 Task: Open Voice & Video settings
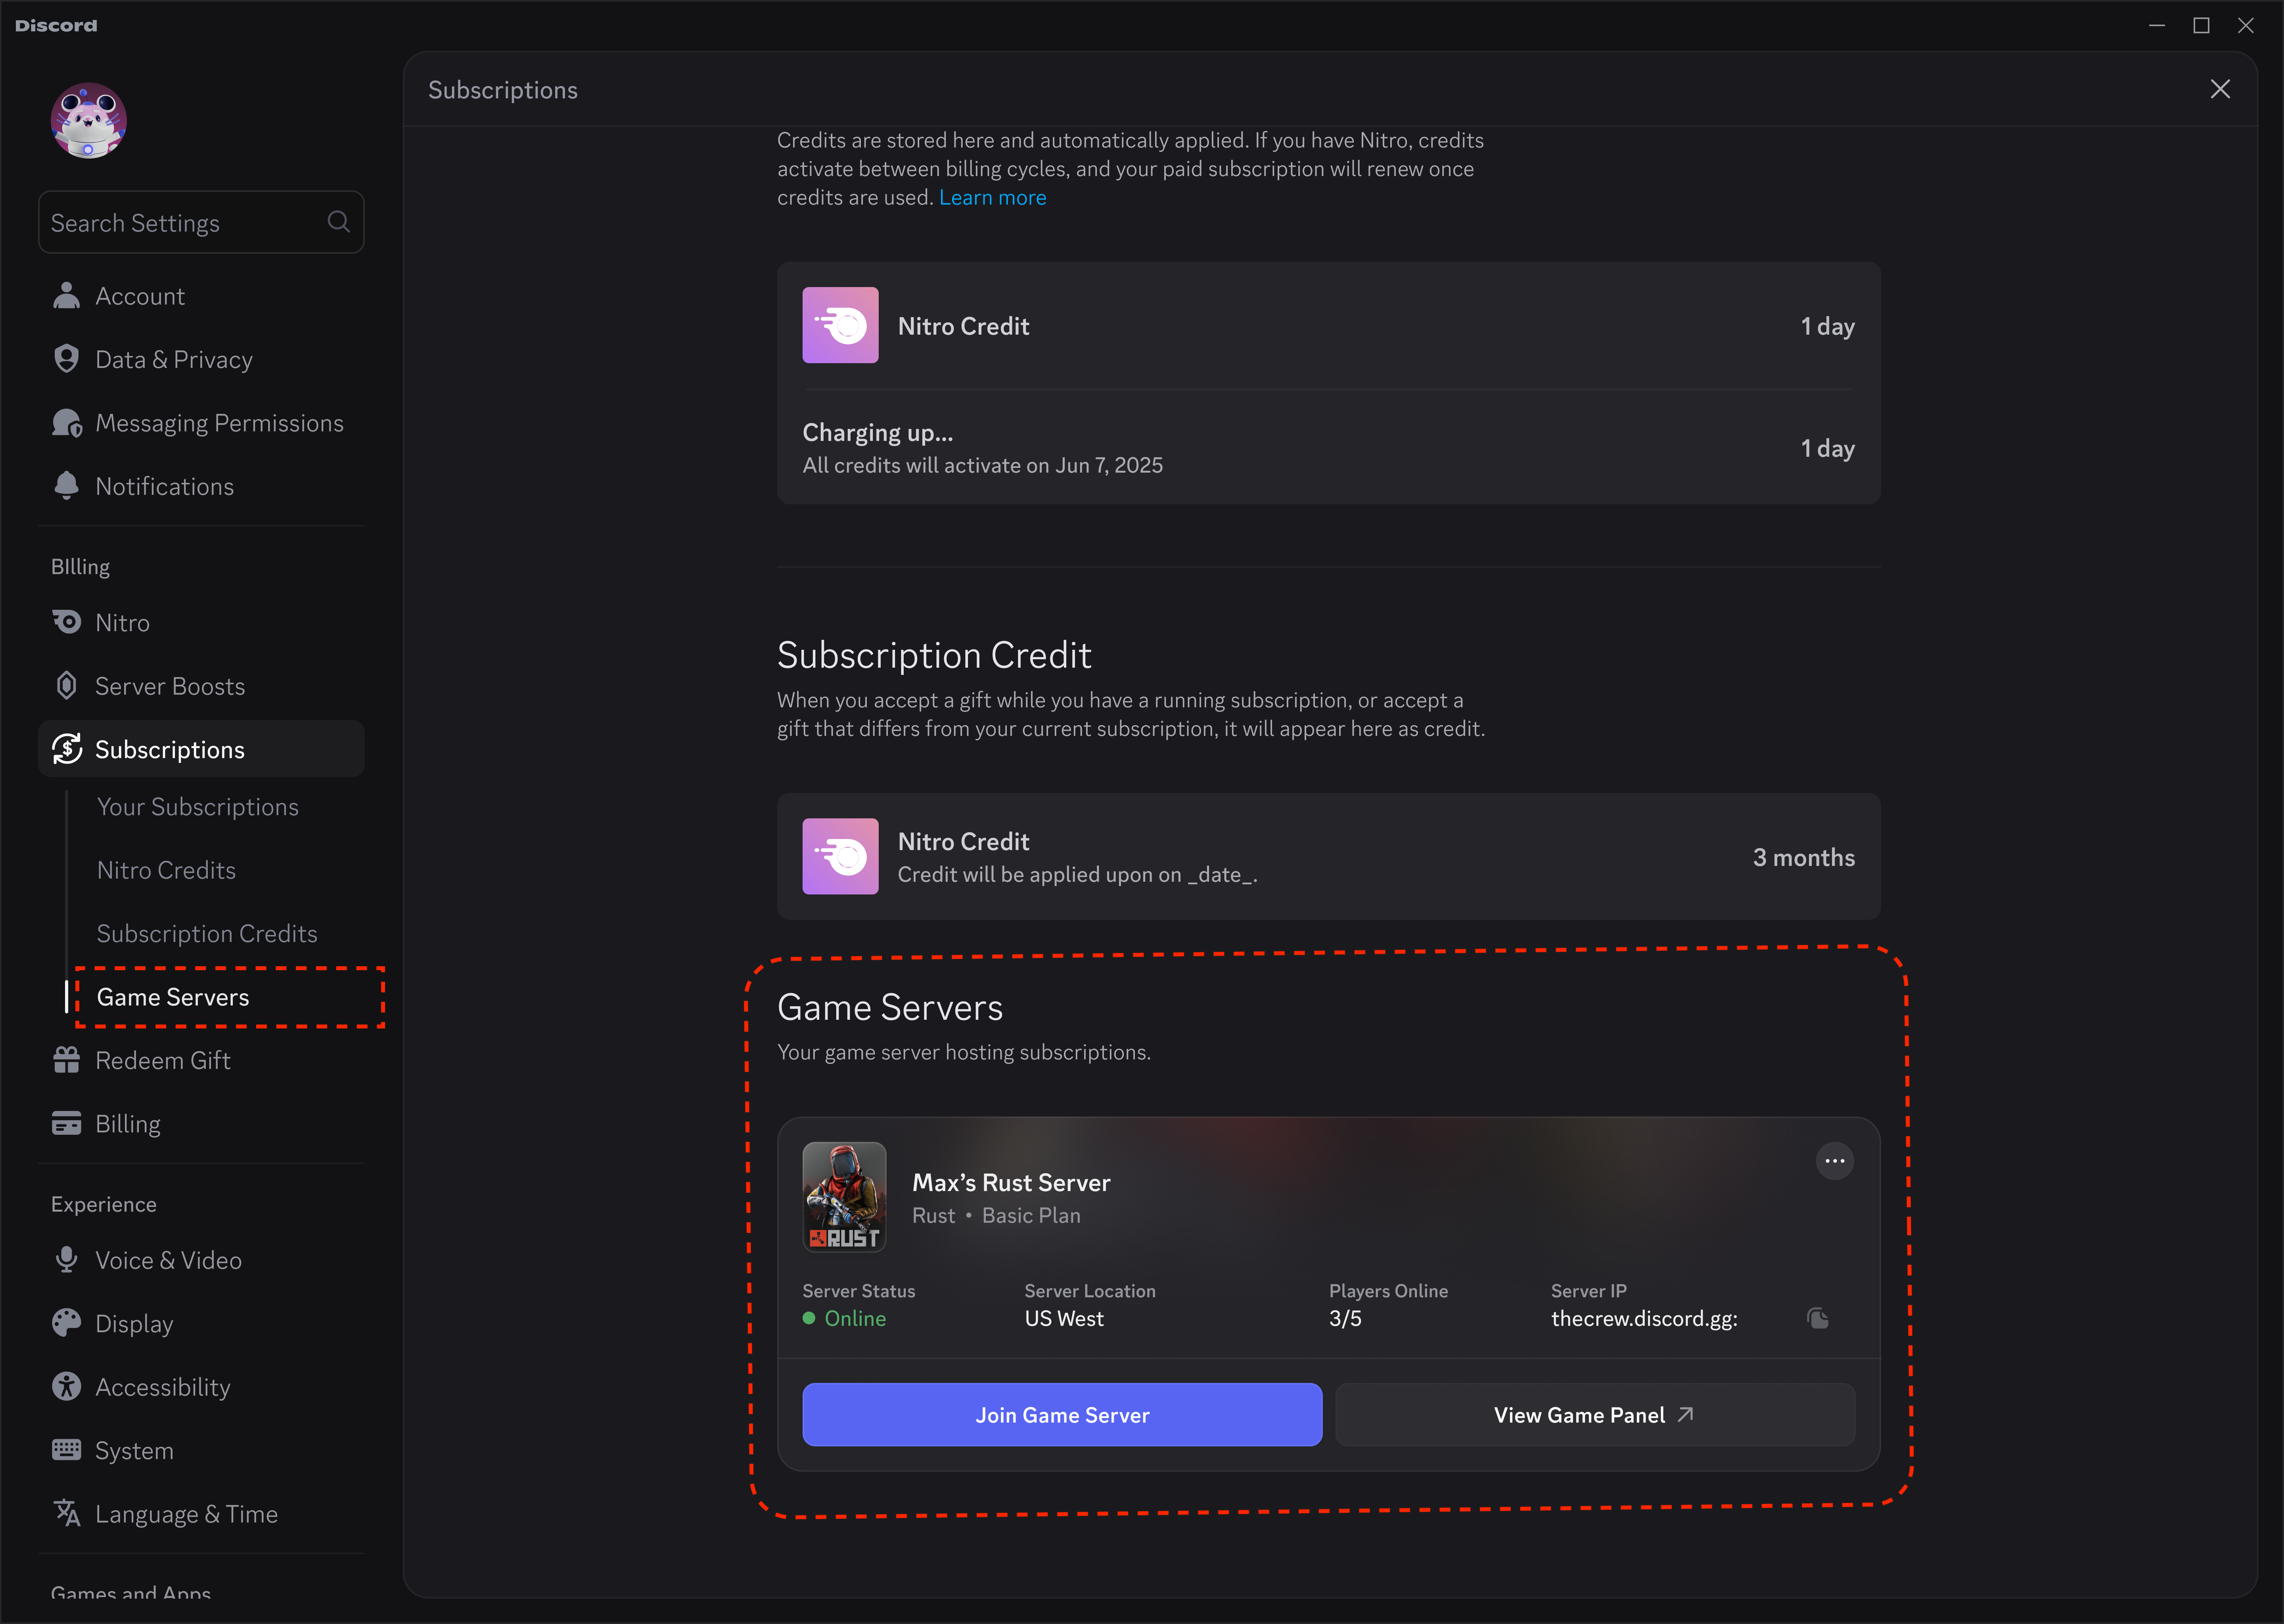click(201, 1260)
